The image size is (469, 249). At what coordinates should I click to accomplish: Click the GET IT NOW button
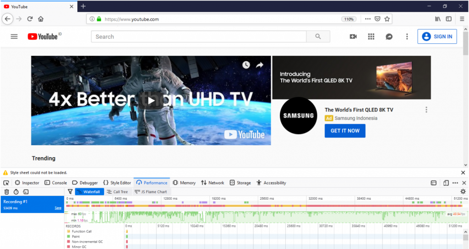[345, 131]
